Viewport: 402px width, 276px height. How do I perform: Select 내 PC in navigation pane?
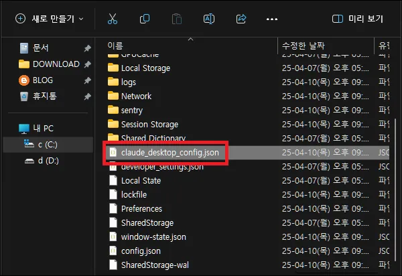36,128
